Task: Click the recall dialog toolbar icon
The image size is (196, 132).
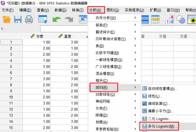Action: 43,19
